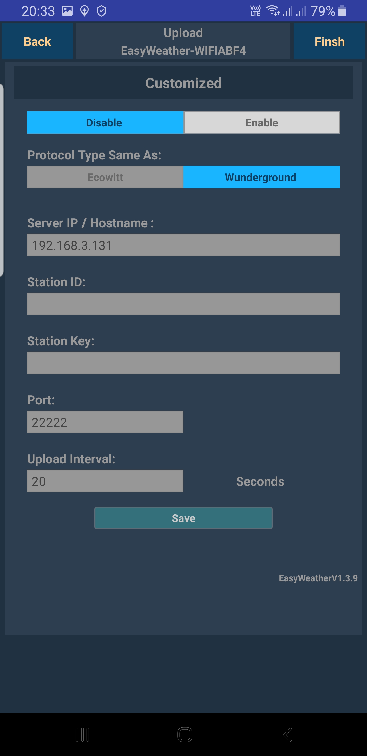Tap the gallery image status icon
The image size is (367, 756).
click(x=67, y=11)
